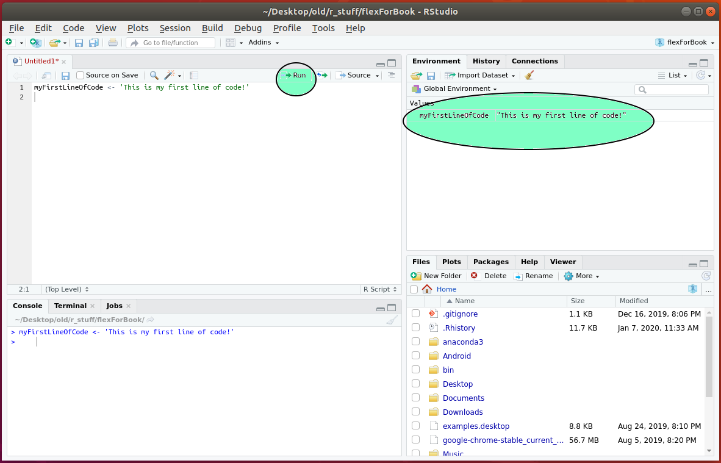The height and width of the screenshot is (463, 721).
Task: Open the More dropdown in the Files pane
Action: (581, 276)
